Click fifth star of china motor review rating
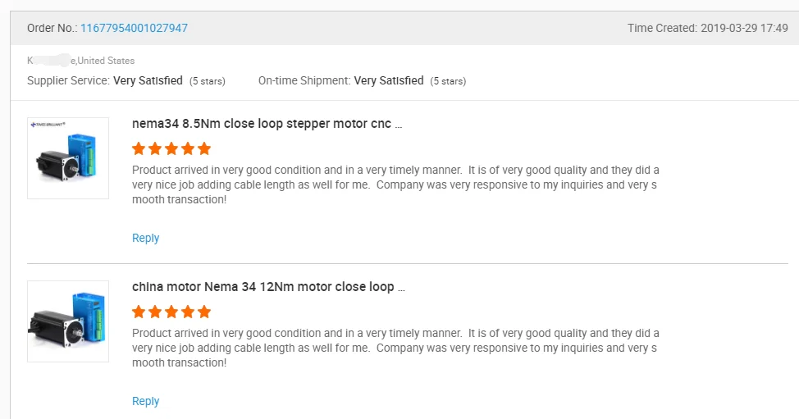This screenshot has width=799, height=419. 204,312
